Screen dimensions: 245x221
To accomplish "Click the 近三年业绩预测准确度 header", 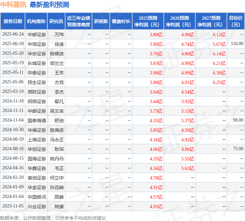I will [x=79, y=21].
